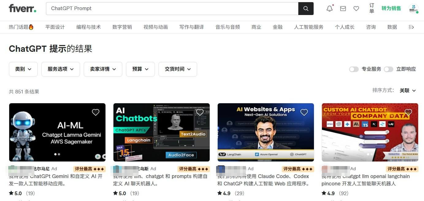The width and height of the screenshot is (424, 201).
Task: Open the 音乐与音频 category
Action: [x=228, y=27]
